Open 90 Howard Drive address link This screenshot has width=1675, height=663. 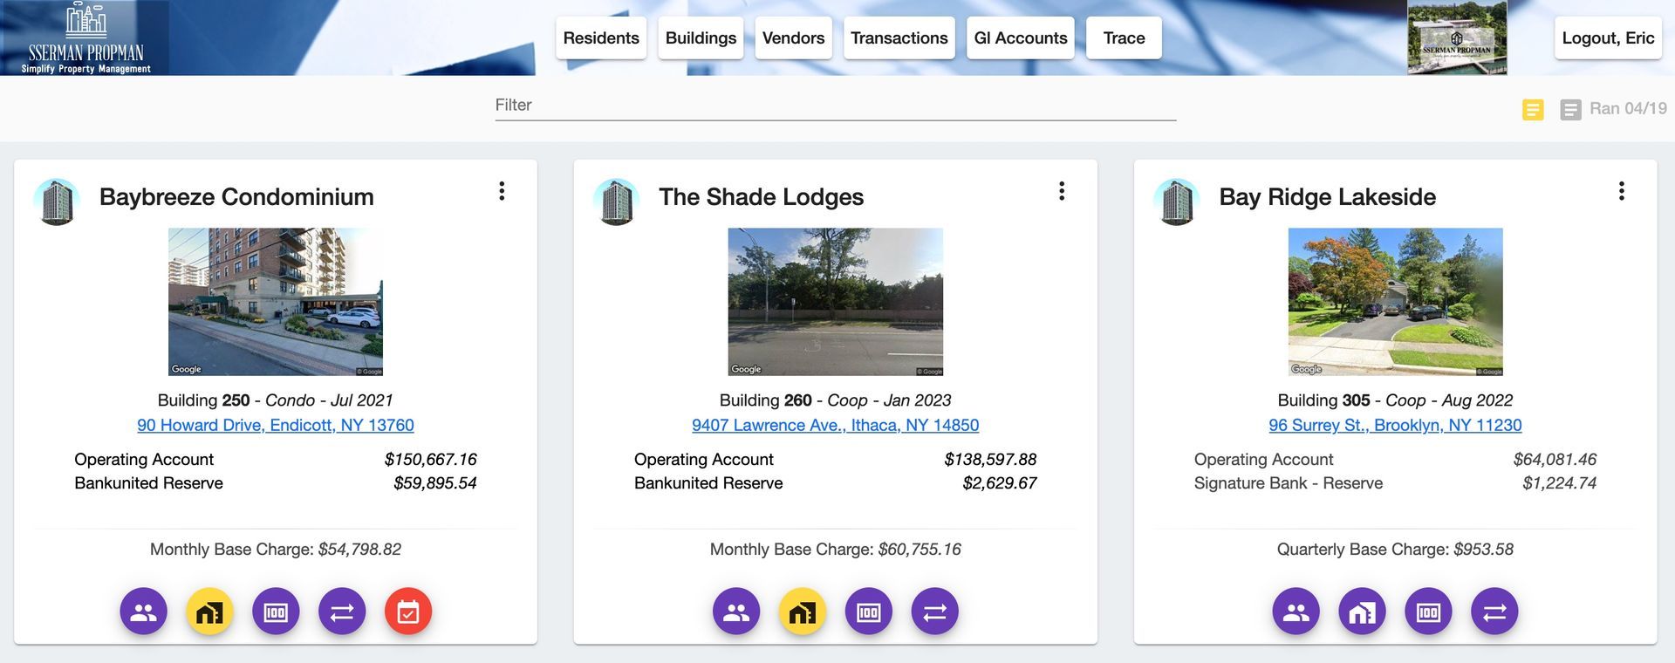276,425
